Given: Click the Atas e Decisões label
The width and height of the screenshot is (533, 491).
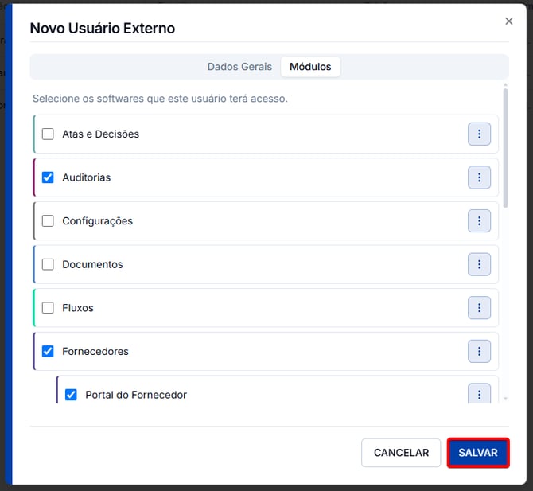Looking at the screenshot, I should (x=100, y=134).
